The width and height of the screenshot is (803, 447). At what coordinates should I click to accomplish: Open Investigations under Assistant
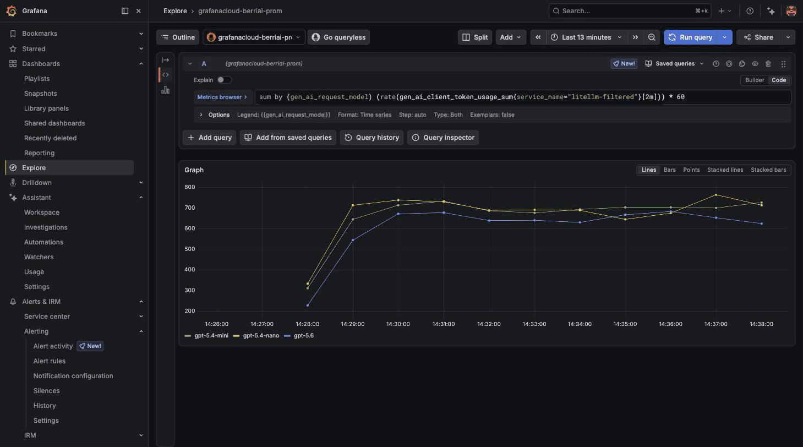pyautogui.click(x=46, y=227)
